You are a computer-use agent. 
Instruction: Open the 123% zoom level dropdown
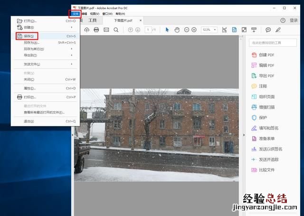[x=209, y=29]
